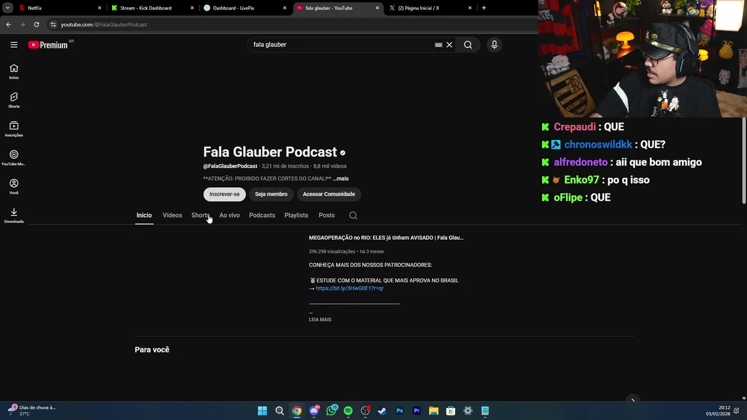The width and height of the screenshot is (747, 420).
Task: Click the chat overlay scrollbar
Action: pos(743,160)
